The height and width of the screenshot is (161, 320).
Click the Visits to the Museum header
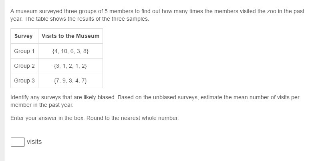[x=70, y=36]
